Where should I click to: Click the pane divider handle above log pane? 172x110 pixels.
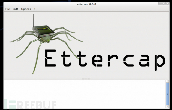tap(86, 79)
